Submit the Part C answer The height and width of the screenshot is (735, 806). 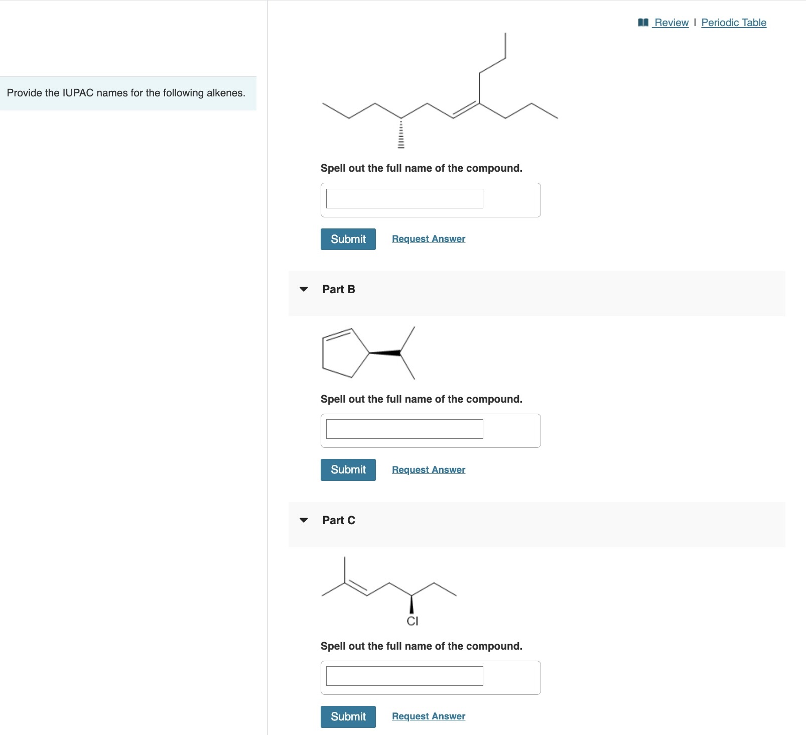click(x=348, y=716)
